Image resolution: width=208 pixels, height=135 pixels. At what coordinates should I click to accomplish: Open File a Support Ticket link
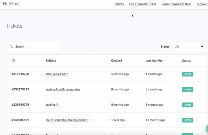click(143, 4)
